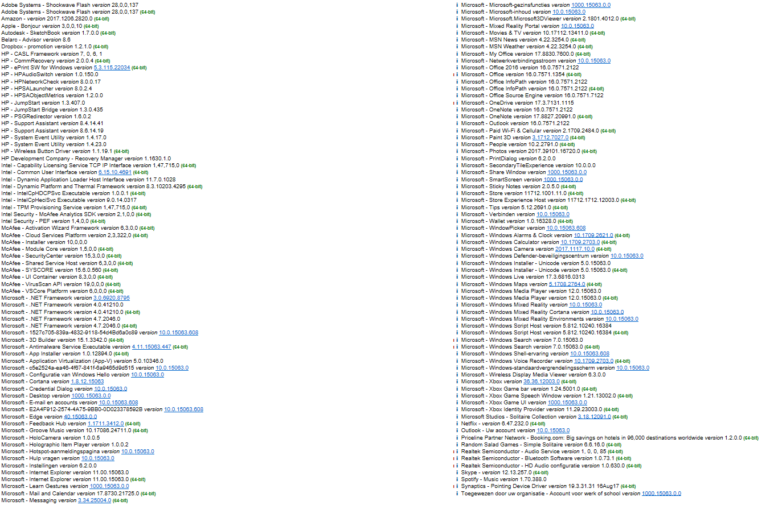The image size is (766, 505).
Task: Open Paint 3D version link 3.1712.7027.0
Action: click(550, 138)
